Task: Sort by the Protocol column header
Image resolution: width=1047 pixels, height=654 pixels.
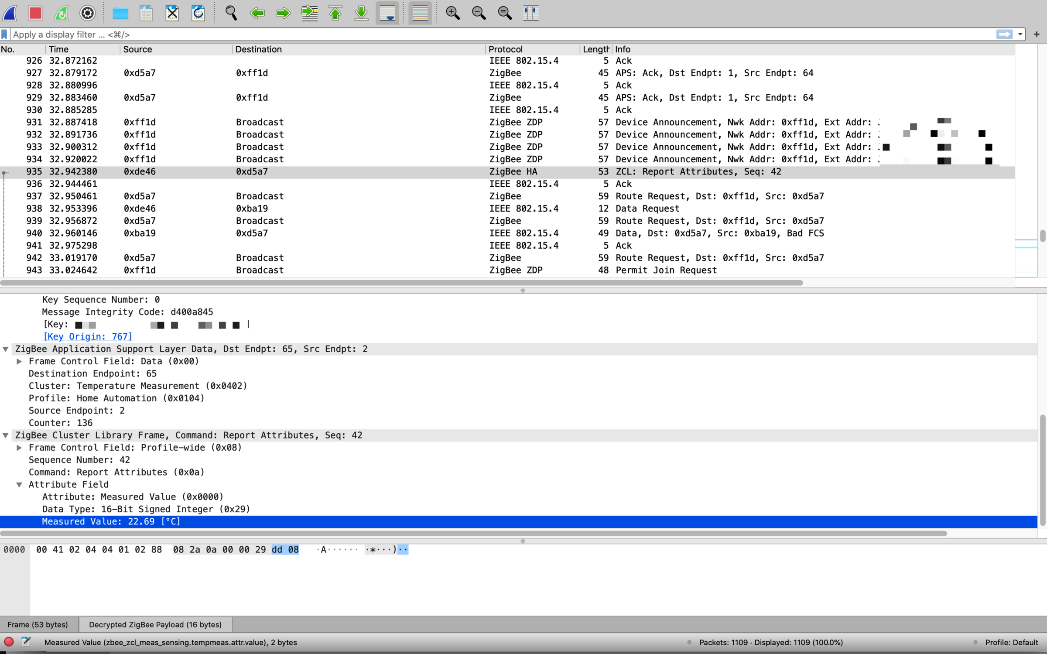Action: pos(533,49)
